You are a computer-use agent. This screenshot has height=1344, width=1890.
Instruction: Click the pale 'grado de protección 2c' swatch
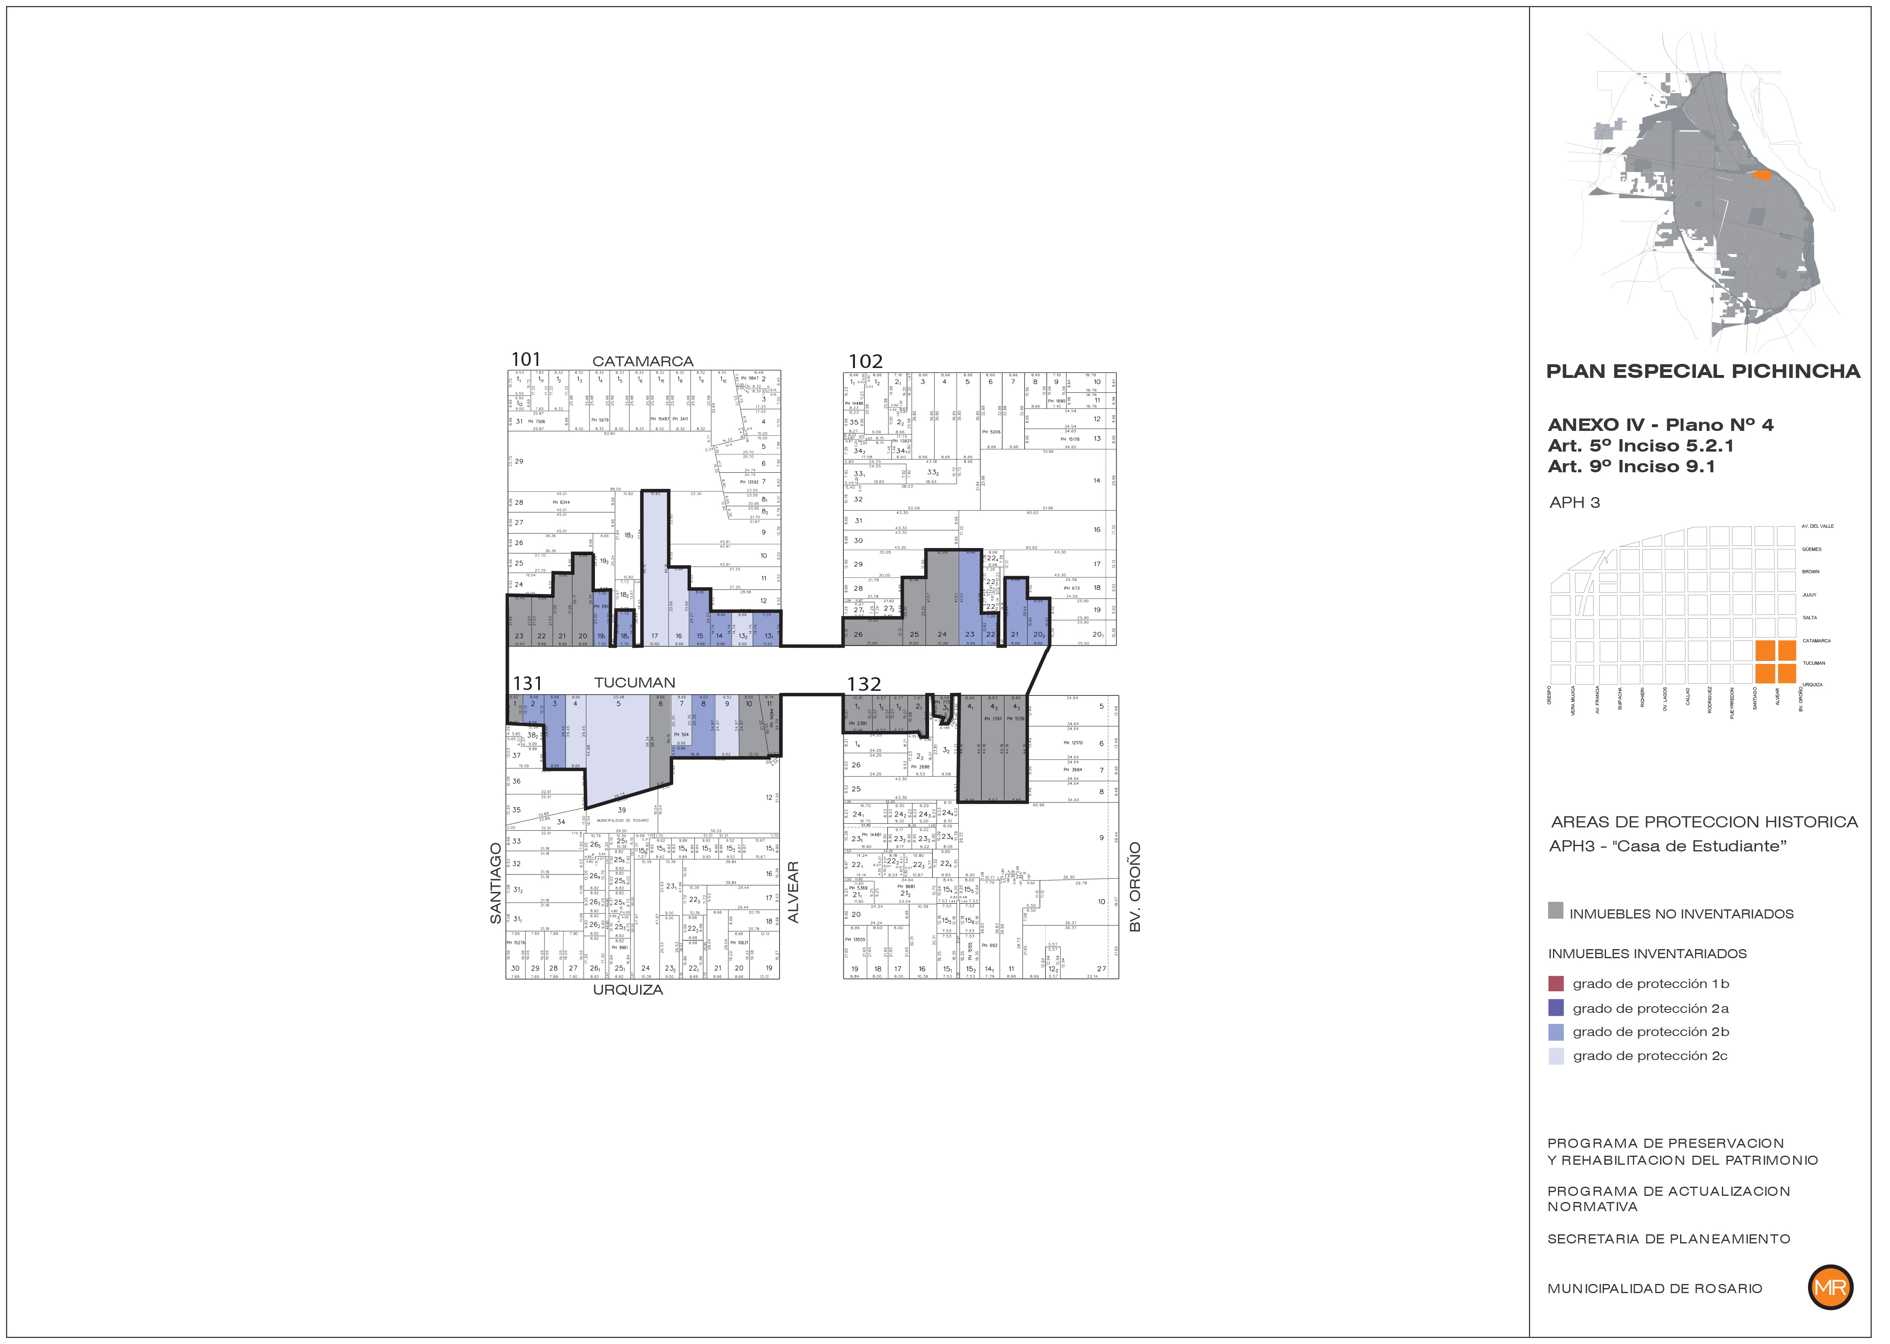coord(1555,1055)
